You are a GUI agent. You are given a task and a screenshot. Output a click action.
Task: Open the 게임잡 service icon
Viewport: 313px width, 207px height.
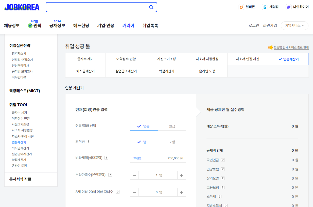pos(264,7)
